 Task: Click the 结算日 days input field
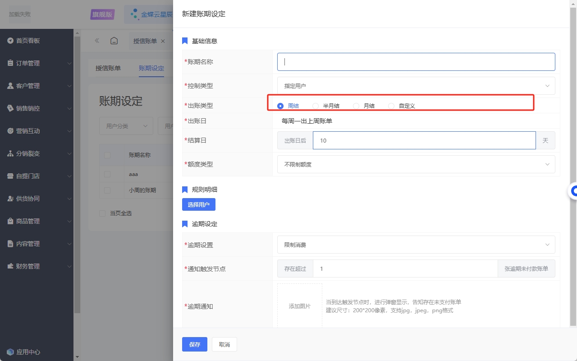click(424, 140)
